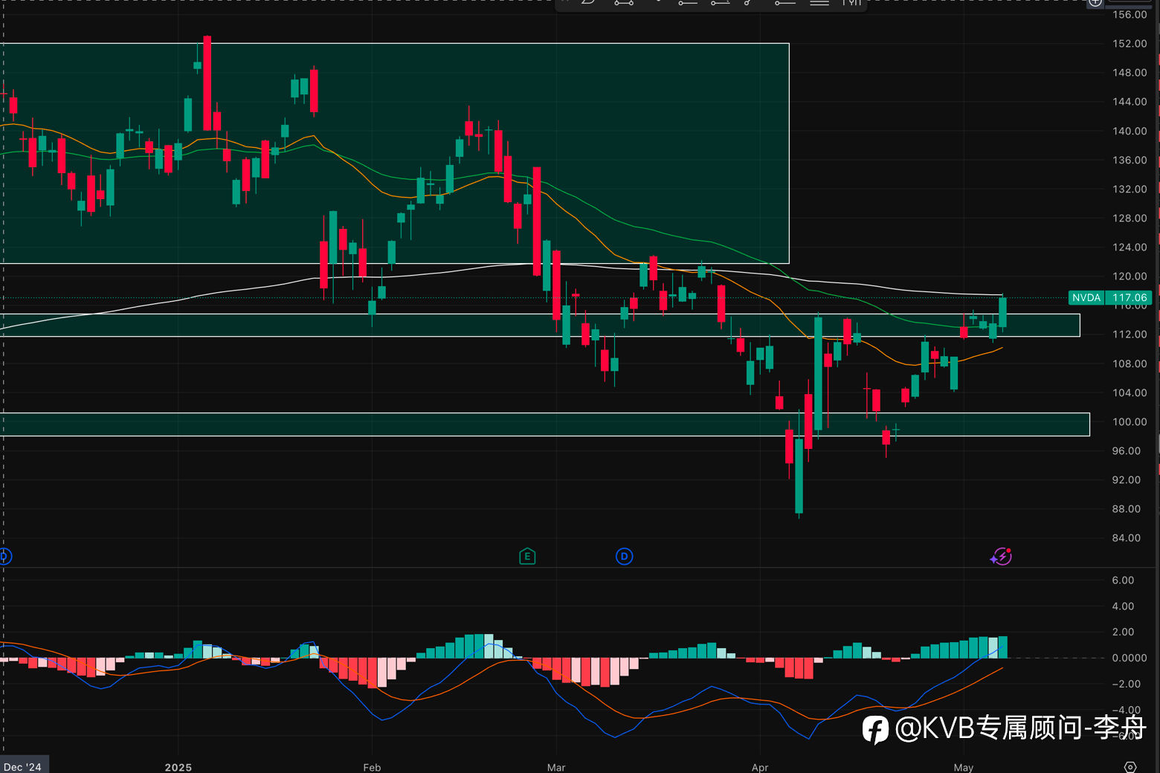This screenshot has height=773, width=1160.
Task: Click the blue dividend 'D' marker near March
Action: [625, 556]
